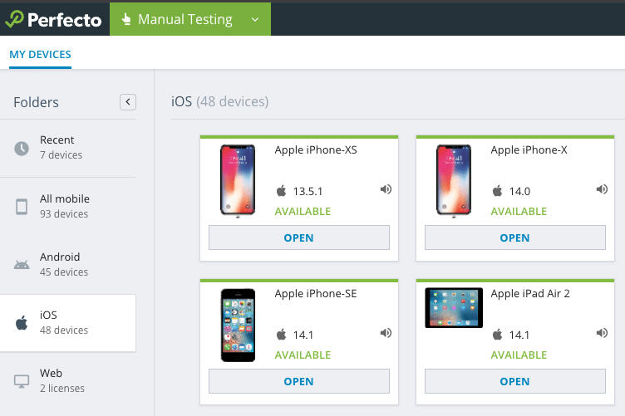Screen dimensions: 625x416
Task: Collapse the Folders sidebar panel
Action: [128, 102]
